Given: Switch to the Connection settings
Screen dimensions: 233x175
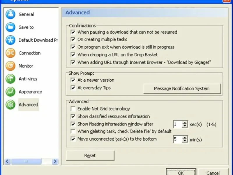Looking at the screenshot, I should click(x=29, y=53).
